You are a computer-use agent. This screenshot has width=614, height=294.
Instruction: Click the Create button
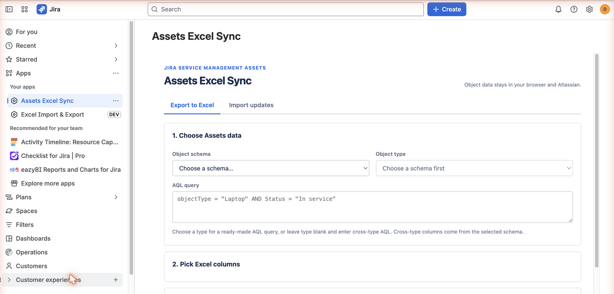pyautogui.click(x=447, y=9)
